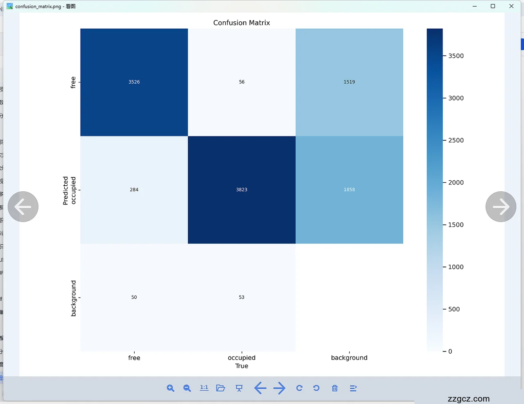This screenshot has width=524, height=404.
Task: Click the confusion_matrix.png title bar text
Action: click(45, 6)
